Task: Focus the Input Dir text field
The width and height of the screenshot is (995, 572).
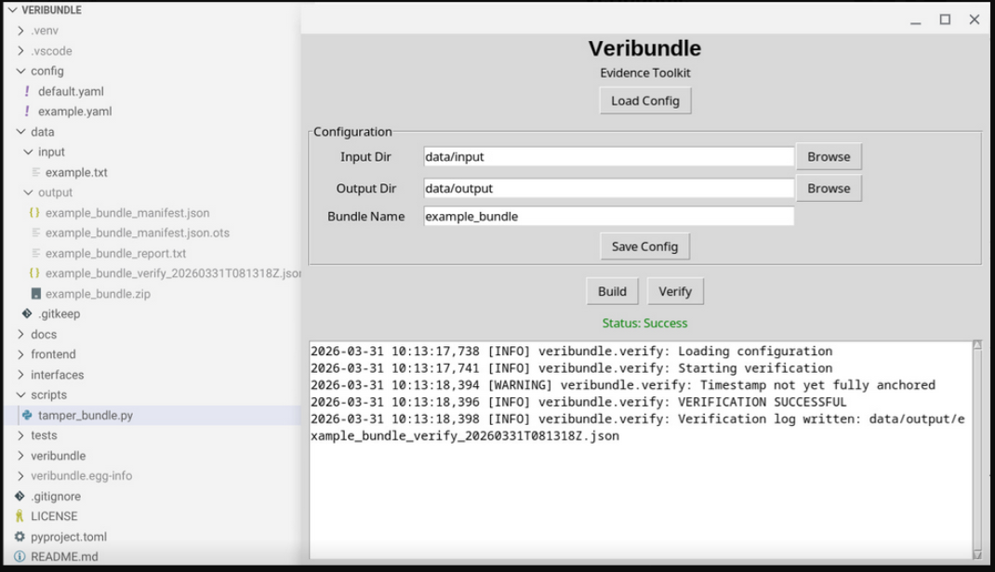Action: pyautogui.click(x=608, y=157)
